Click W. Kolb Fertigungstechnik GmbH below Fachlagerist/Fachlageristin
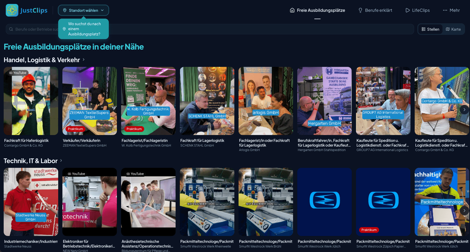This screenshot has width=470, height=252. (146, 146)
